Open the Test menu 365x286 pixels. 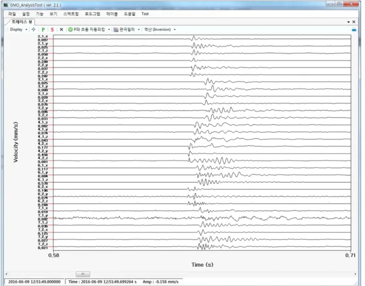145,14
